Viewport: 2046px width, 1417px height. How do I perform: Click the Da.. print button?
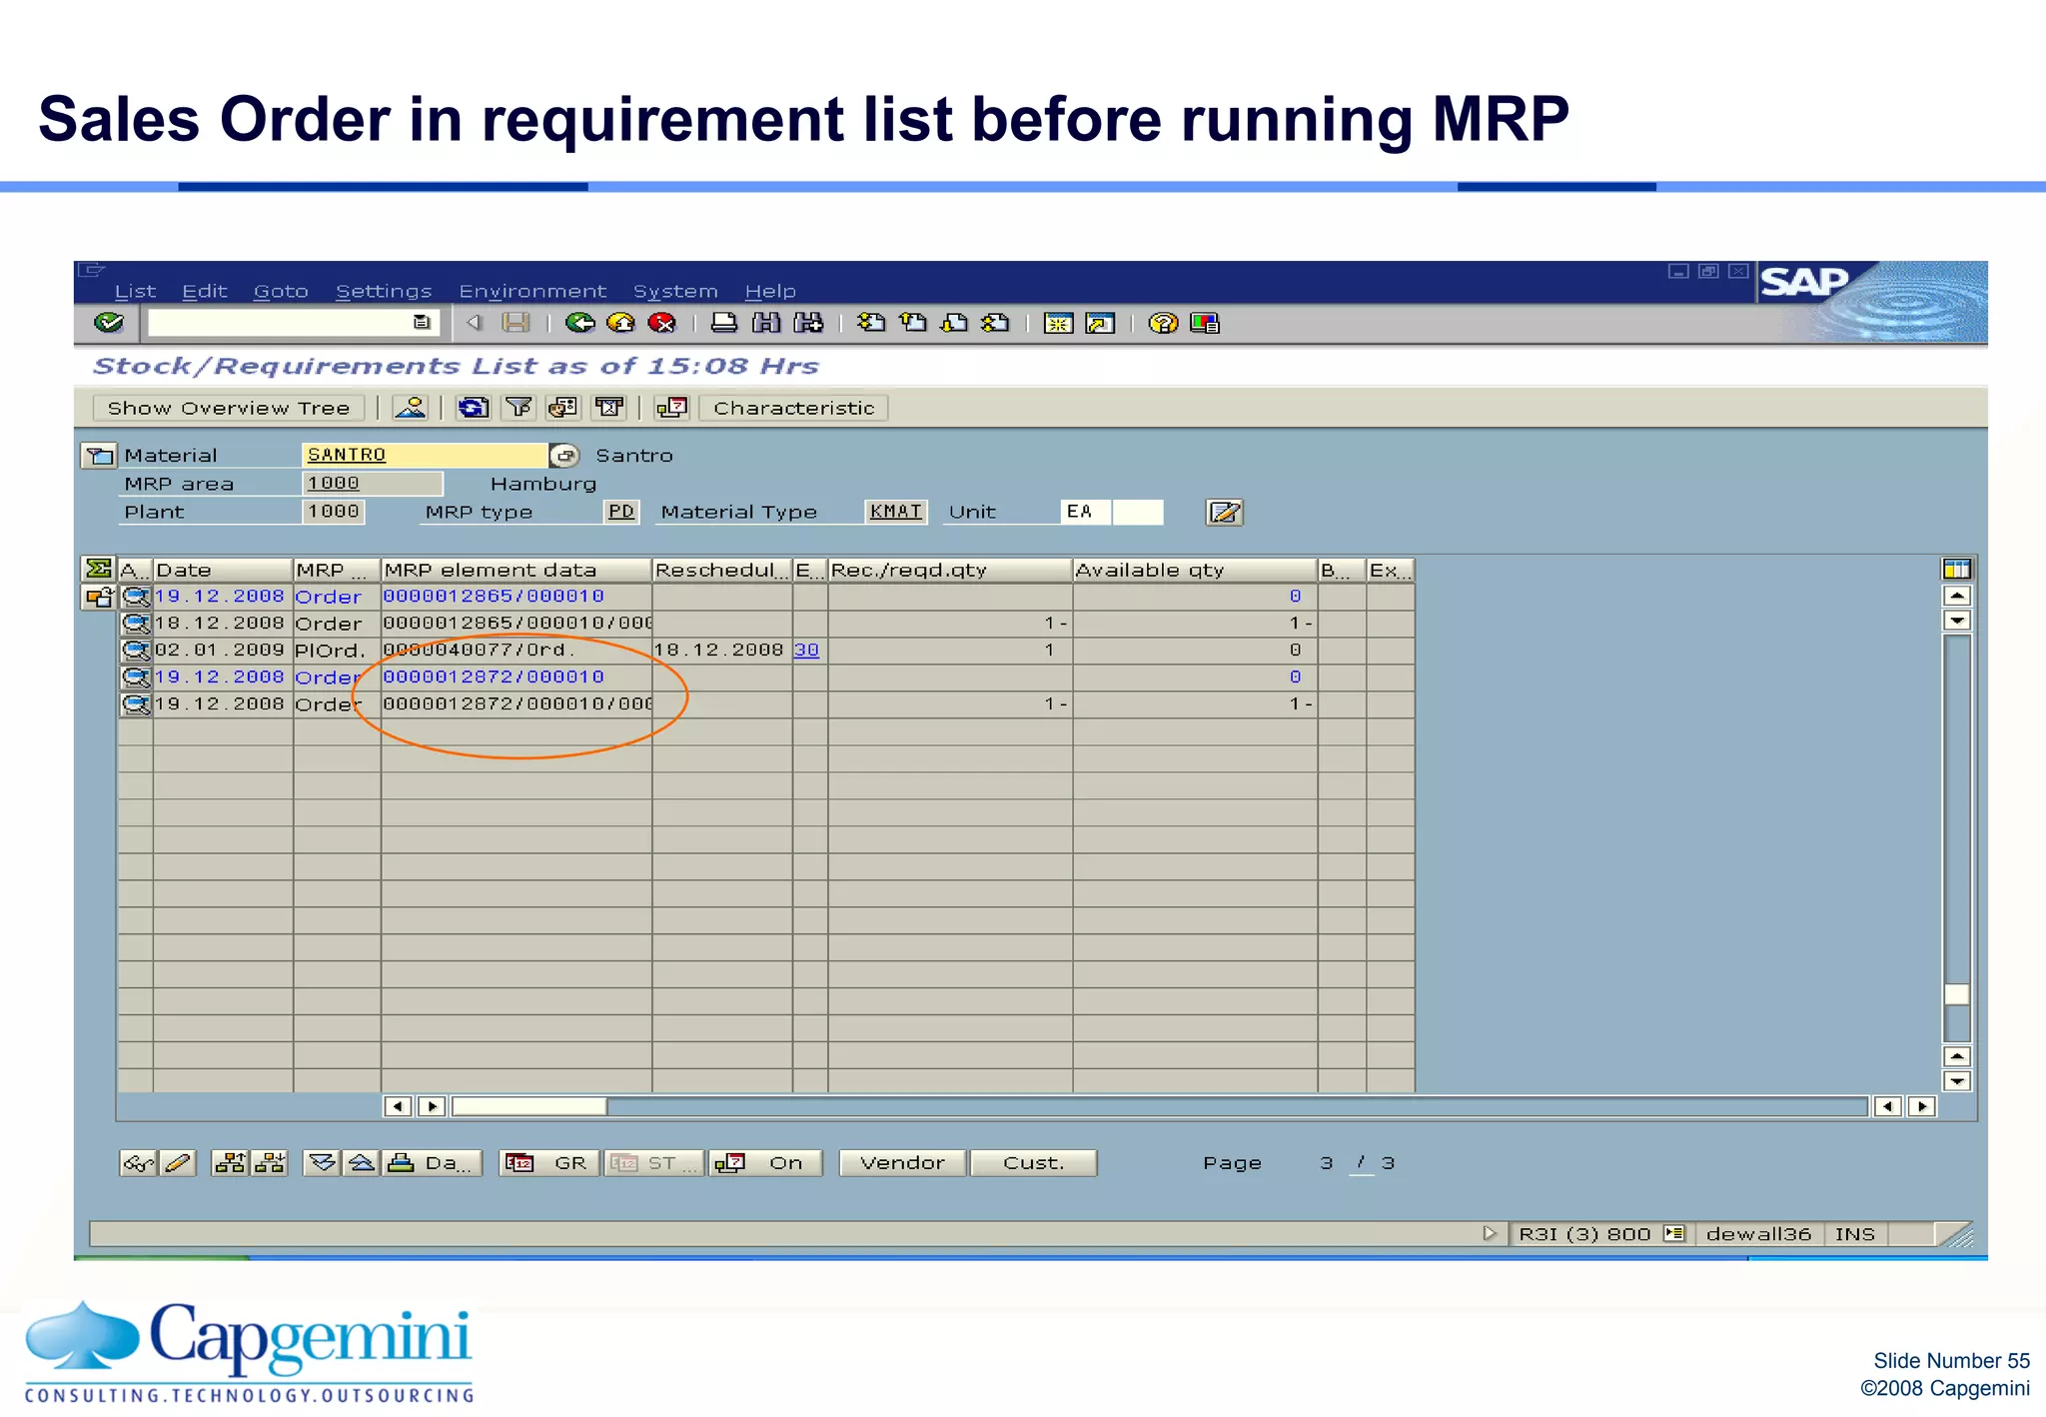[433, 1163]
